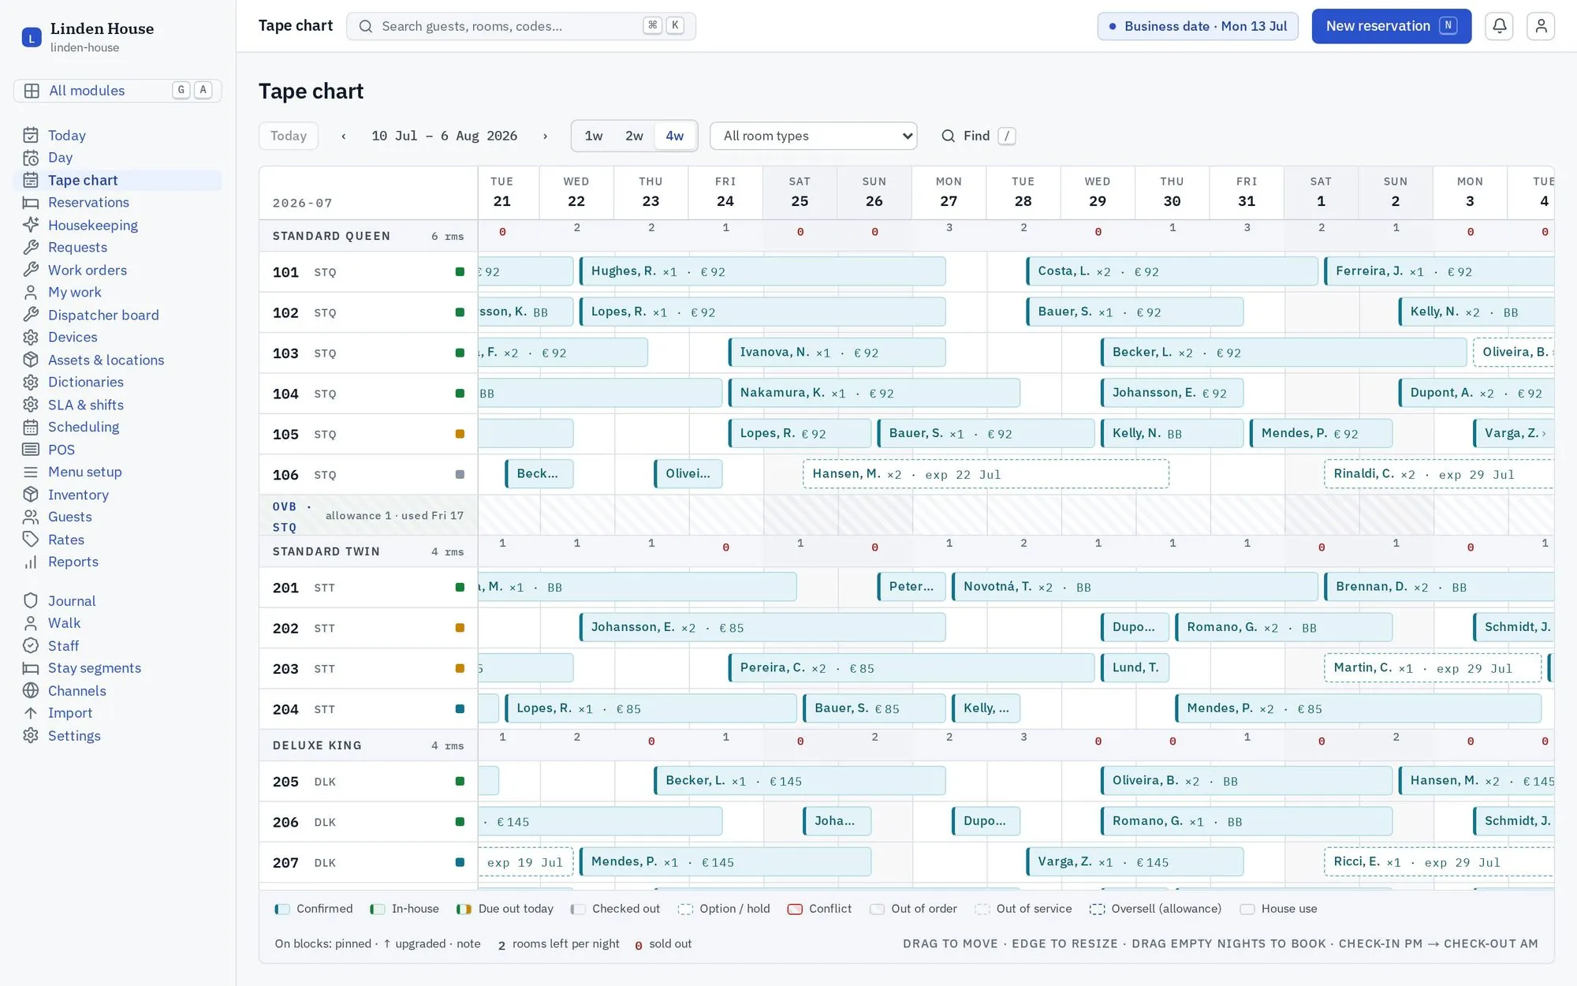Click the Journal shield icon

point(31,601)
